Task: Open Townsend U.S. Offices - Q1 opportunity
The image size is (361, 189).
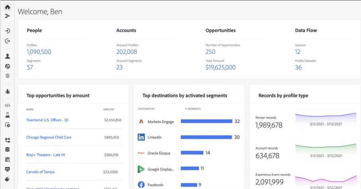Action: 47,120
